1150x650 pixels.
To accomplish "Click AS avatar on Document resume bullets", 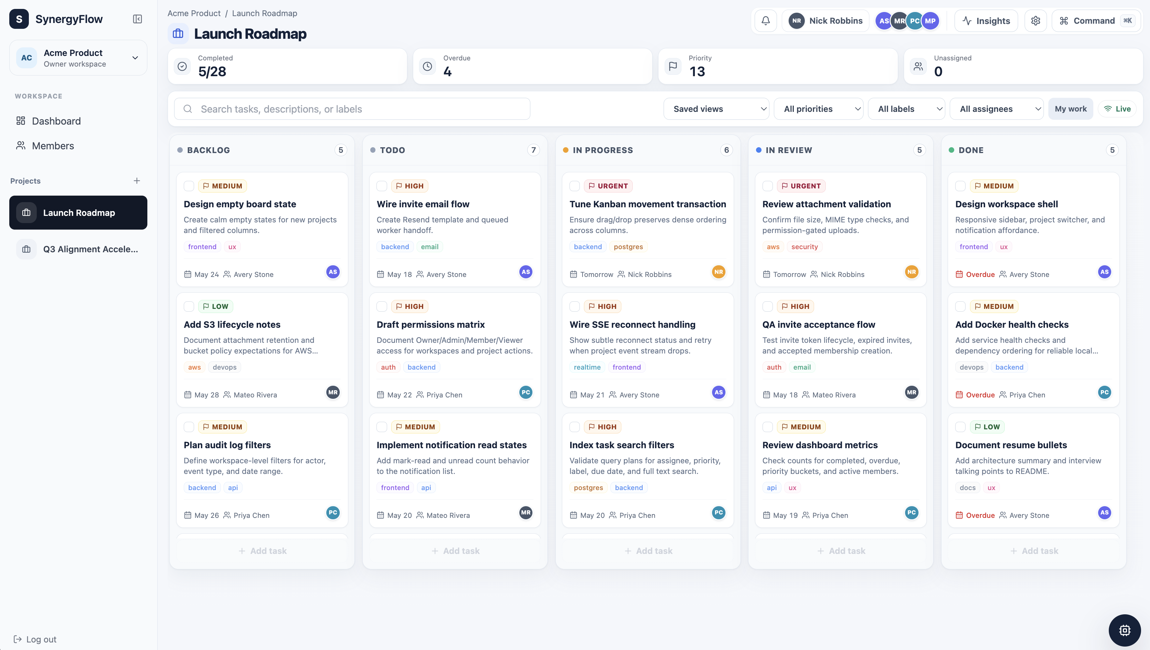I will (1104, 513).
